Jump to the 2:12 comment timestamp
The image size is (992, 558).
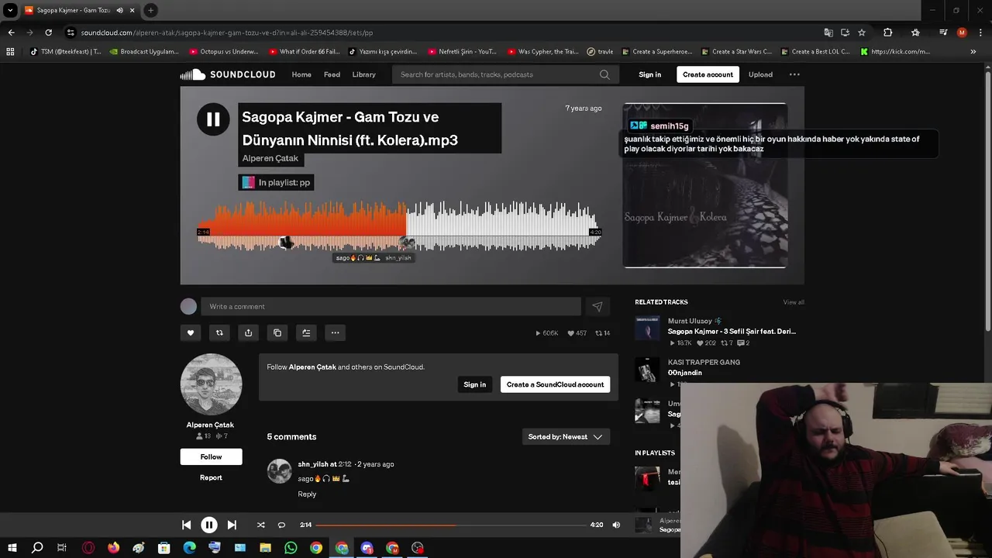(345, 464)
